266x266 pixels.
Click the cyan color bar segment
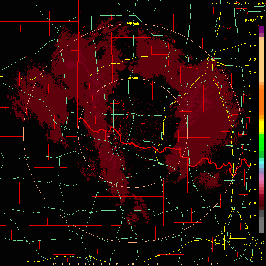(x=261, y=163)
